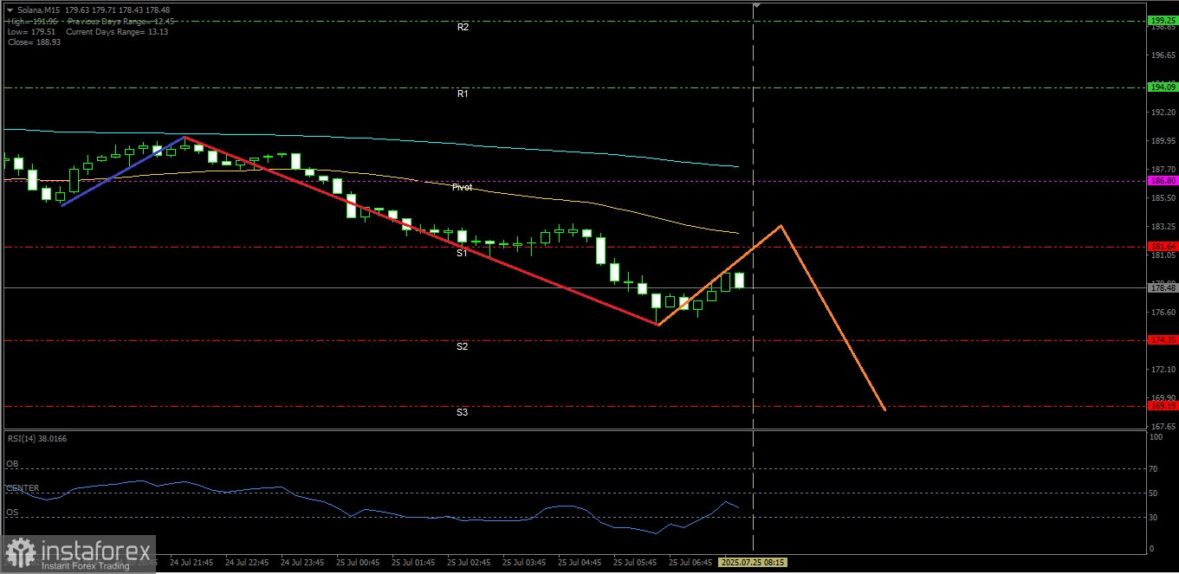Viewport: 1179px width, 574px height.
Task: Select the red 181.64 S1 price tag
Action: click(1163, 247)
